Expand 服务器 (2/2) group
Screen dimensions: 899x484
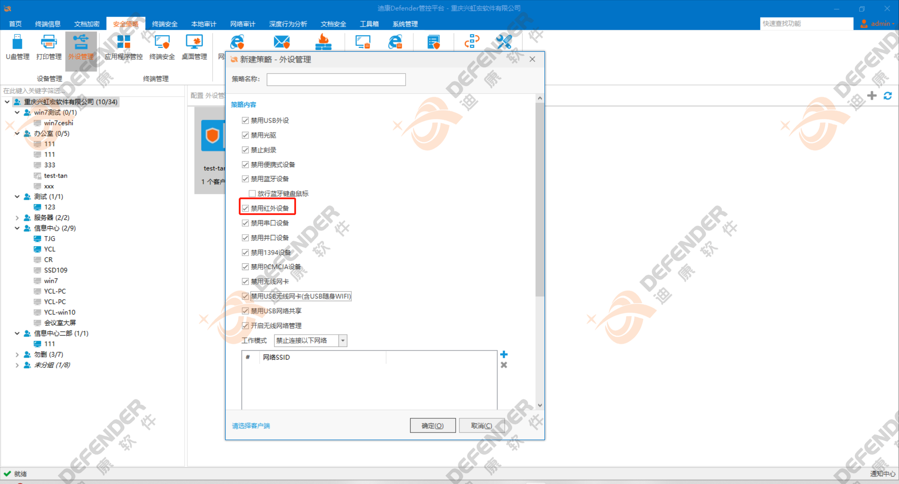[17, 217]
